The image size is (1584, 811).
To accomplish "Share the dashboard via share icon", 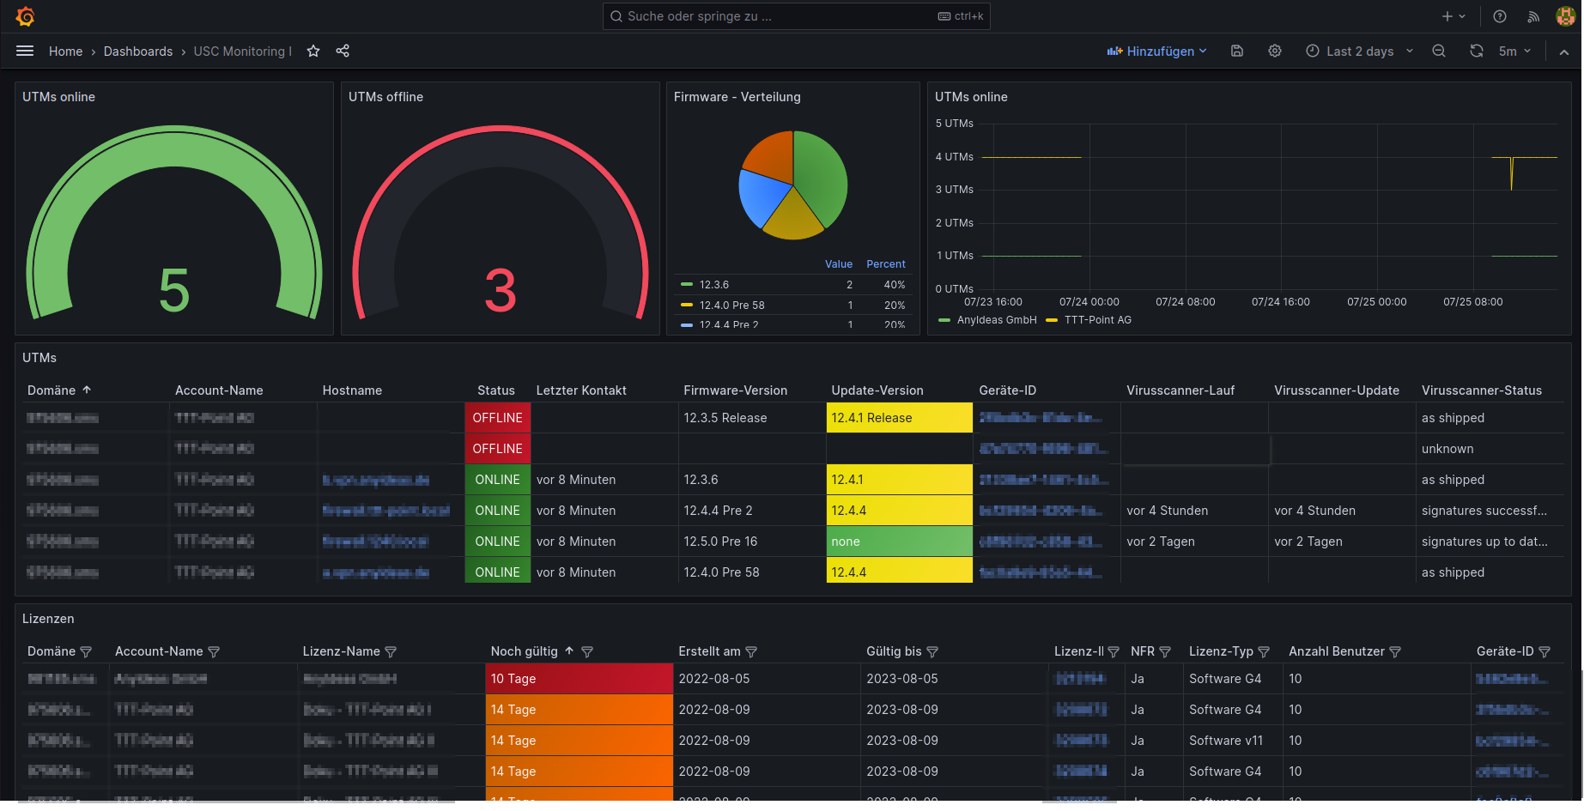I will 343,51.
